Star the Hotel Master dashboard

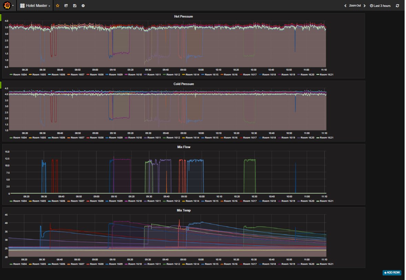tap(58, 6)
